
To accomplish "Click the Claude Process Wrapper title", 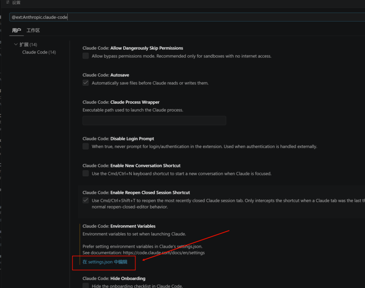I will click(x=121, y=102).
